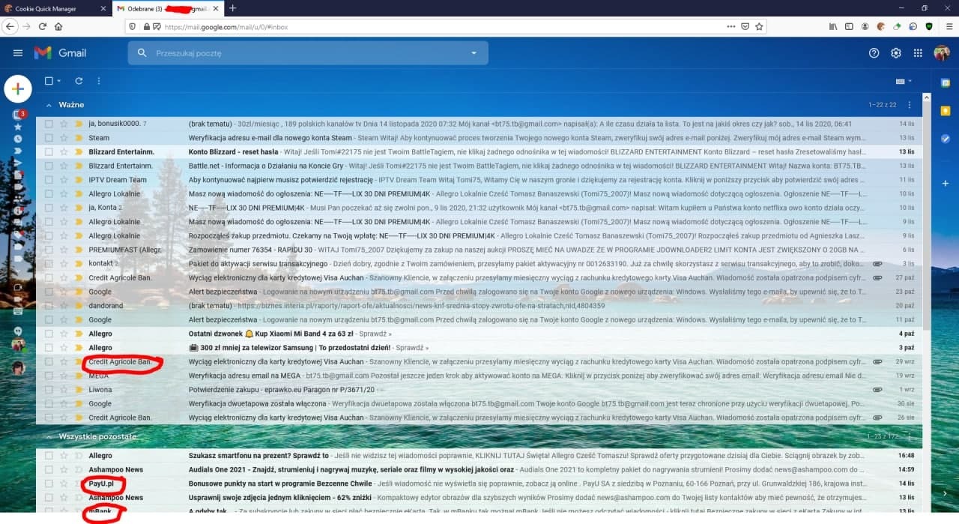
Task: Save page to Pocket
Action: [x=745, y=26]
